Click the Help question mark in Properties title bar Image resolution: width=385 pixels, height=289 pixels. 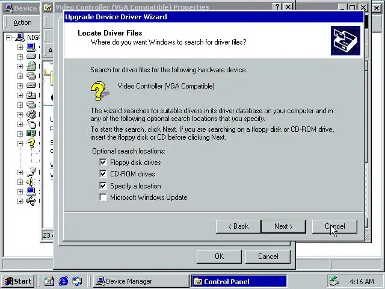click(x=277, y=7)
